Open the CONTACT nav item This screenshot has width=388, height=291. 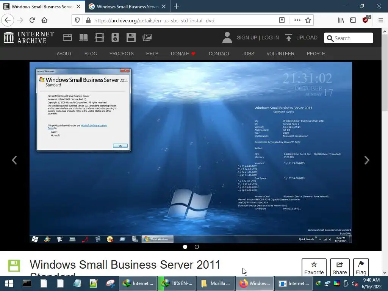(219, 54)
